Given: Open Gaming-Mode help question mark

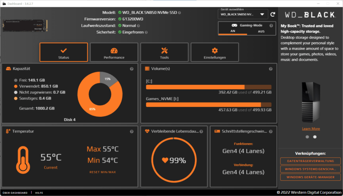Looking at the screenshot, I should coord(271,25).
